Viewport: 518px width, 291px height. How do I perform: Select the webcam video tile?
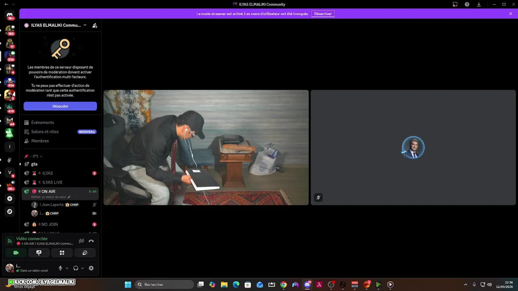206,148
